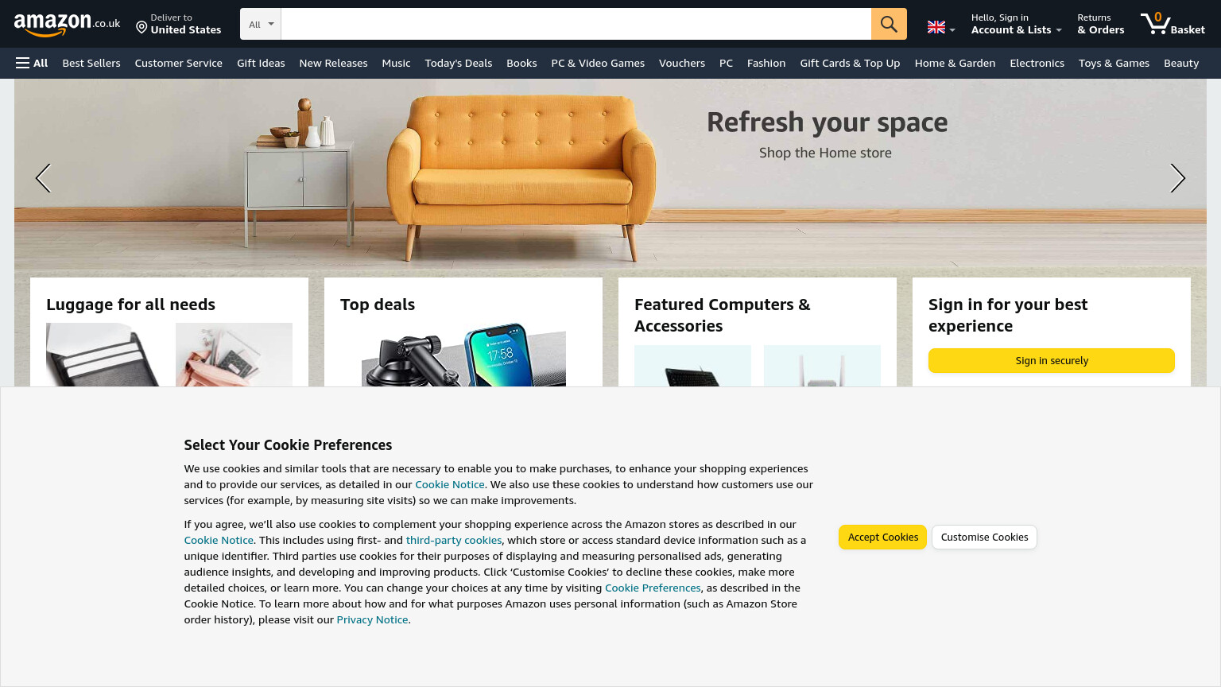Open the UK flag language selector
Screen dimensions: 1221x687
(x=941, y=28)
